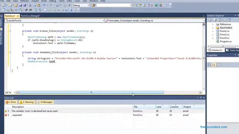Viewport: 239px width, 134px height.
Task: Click the New Project toolbar icon
Action: [x=4, y=5]
